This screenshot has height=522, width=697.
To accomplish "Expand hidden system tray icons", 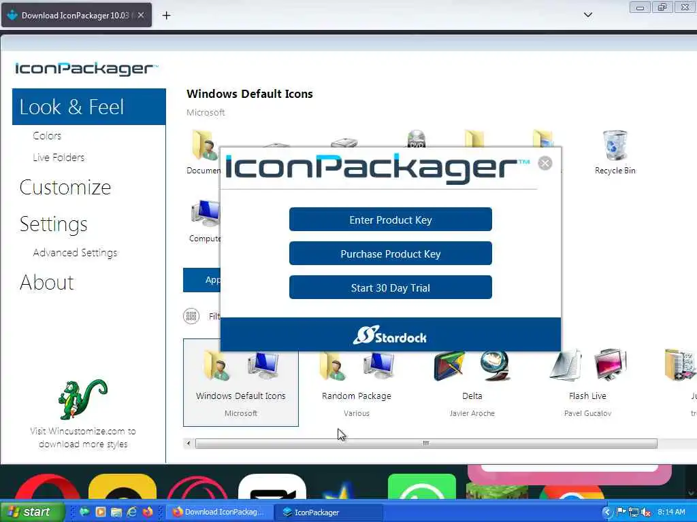I will pyautogui.click(x=606, y=512).
